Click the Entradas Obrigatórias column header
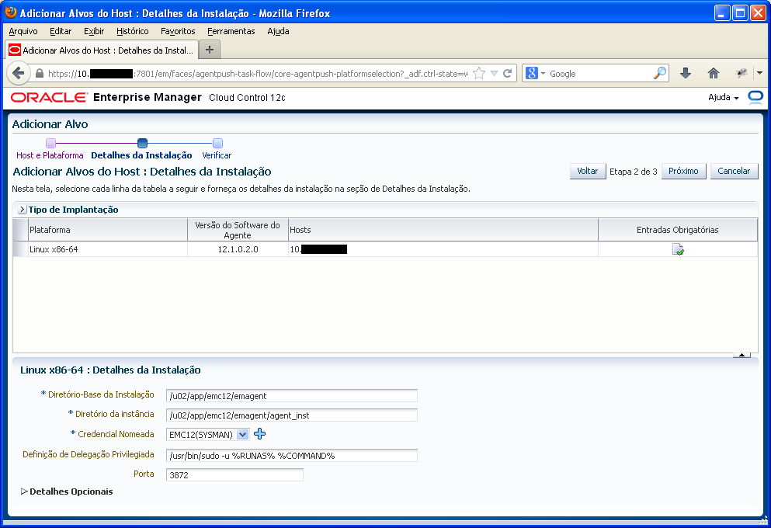771x528 pixels. coord(678,230)
